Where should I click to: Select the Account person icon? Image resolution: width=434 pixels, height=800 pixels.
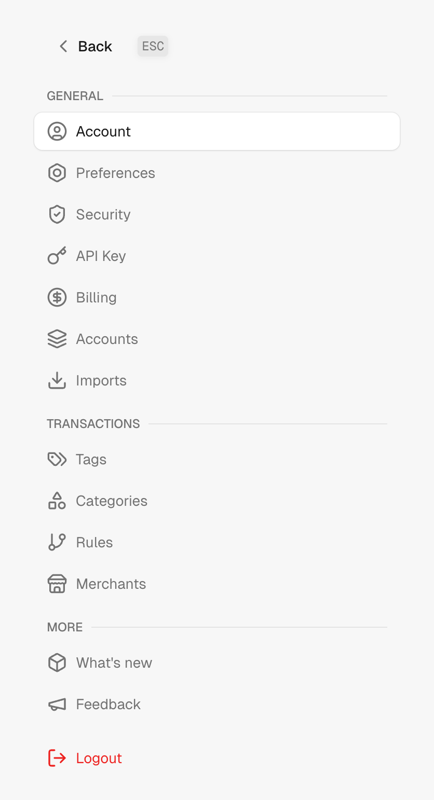pyautogui.click(x=57, y=131)
